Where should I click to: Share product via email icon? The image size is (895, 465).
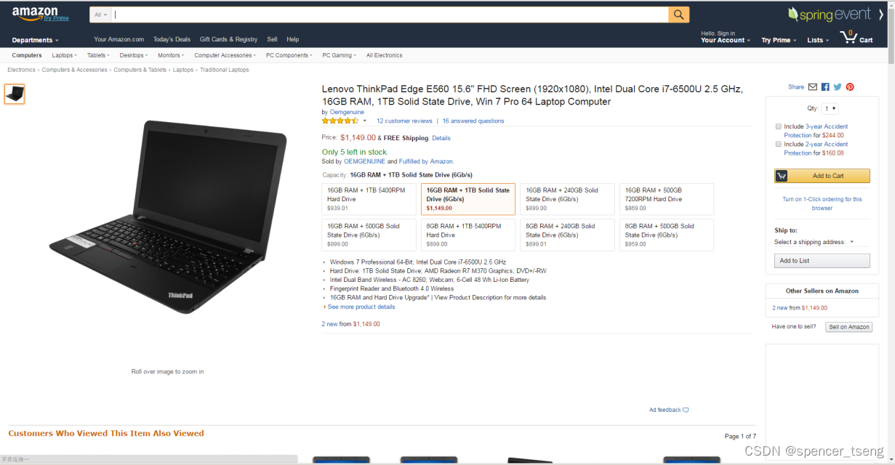[x=812, y=87]
